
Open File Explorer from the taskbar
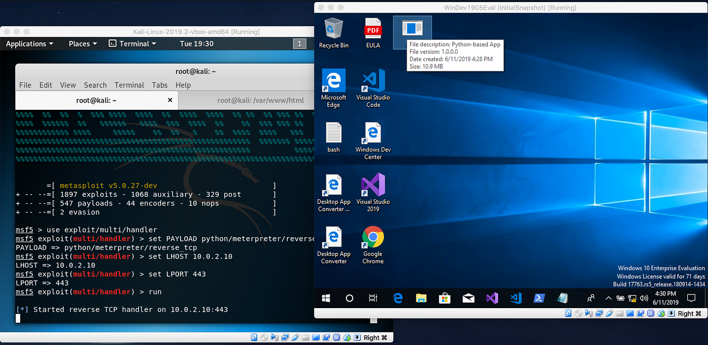tap(421, 298)
